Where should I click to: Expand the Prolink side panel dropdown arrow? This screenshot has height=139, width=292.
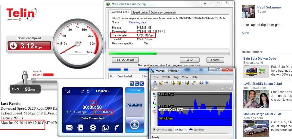point(138,91)
